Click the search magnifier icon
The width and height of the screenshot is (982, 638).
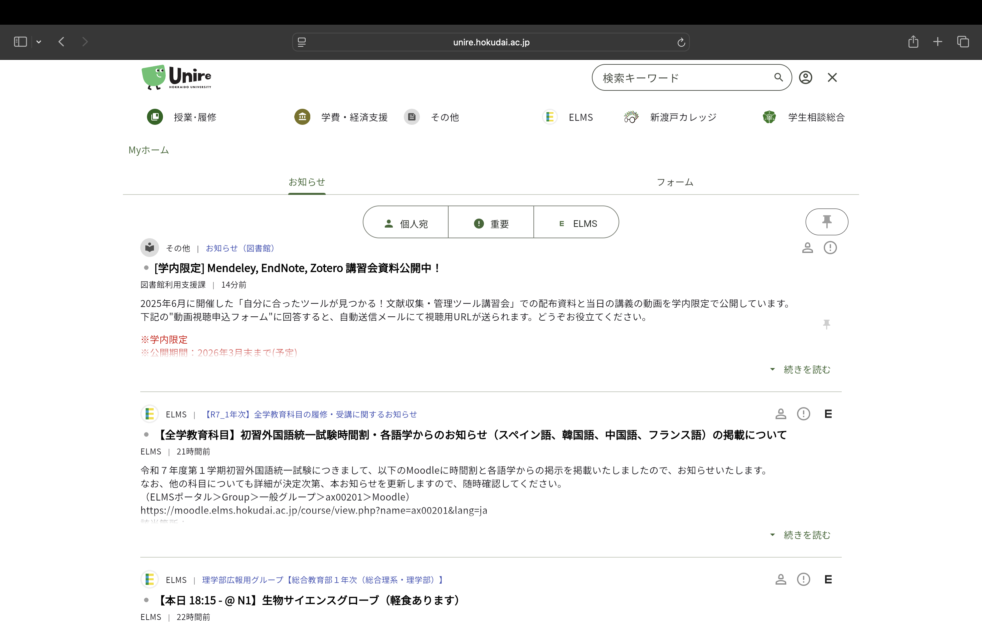(778, 77)
